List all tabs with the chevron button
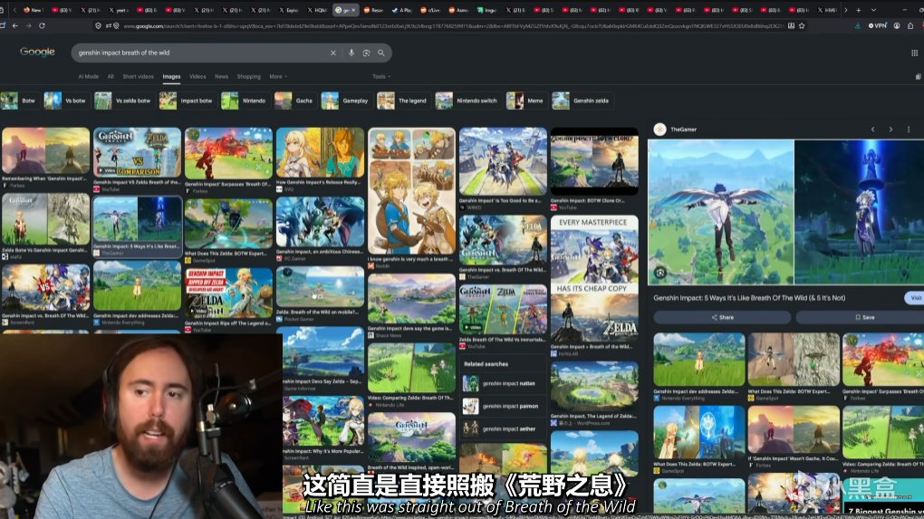The width and height of the screenshot is (924, 519). click(x=873, y=10)
